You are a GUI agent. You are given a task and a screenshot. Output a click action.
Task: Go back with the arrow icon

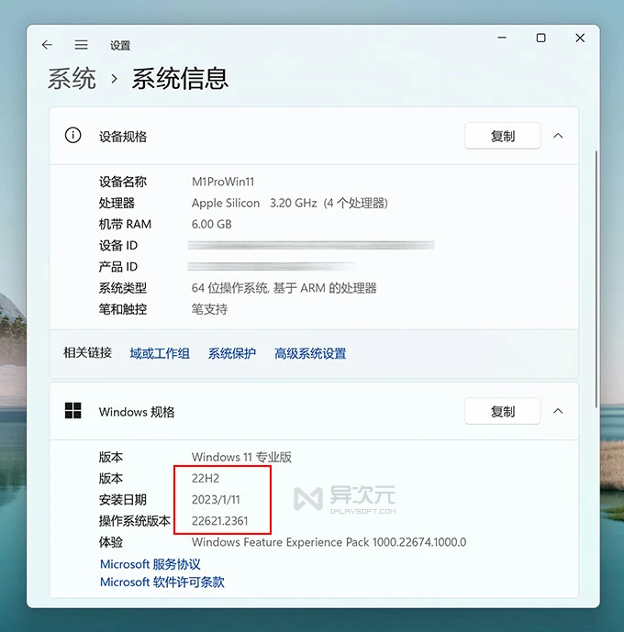(x=47, y=44)
